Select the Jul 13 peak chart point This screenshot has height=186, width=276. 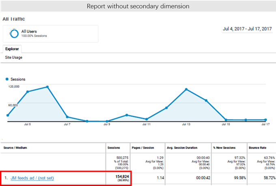point(186,89)
